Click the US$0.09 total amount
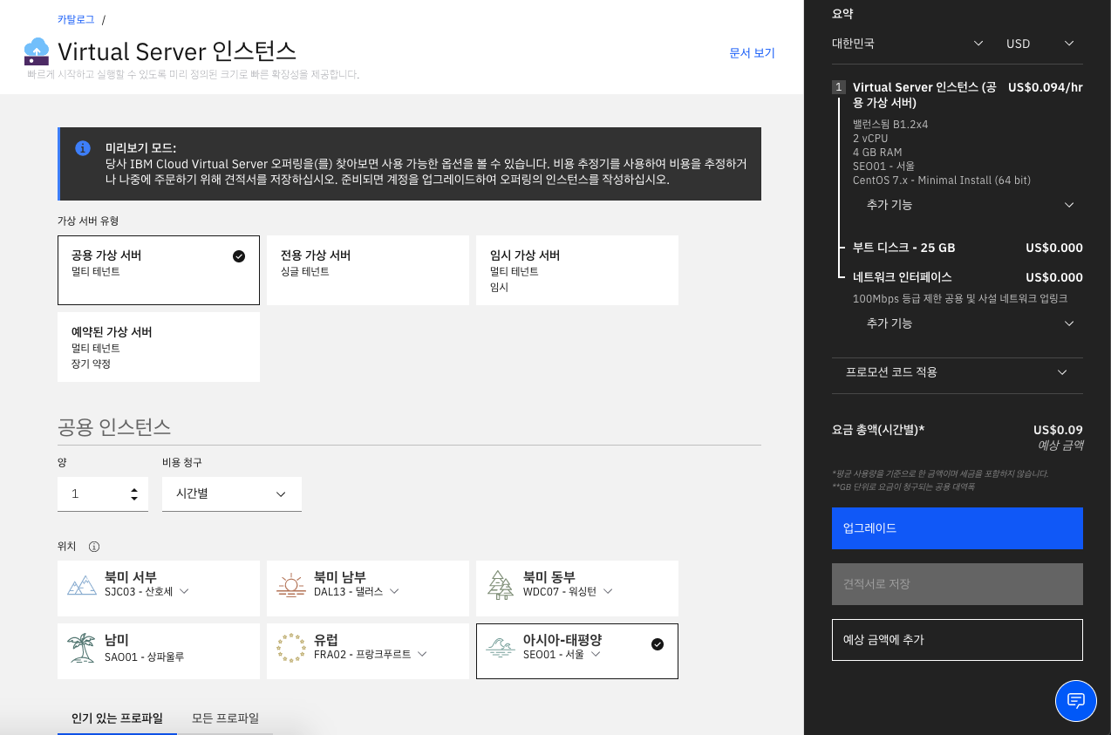 [1058, 430]
